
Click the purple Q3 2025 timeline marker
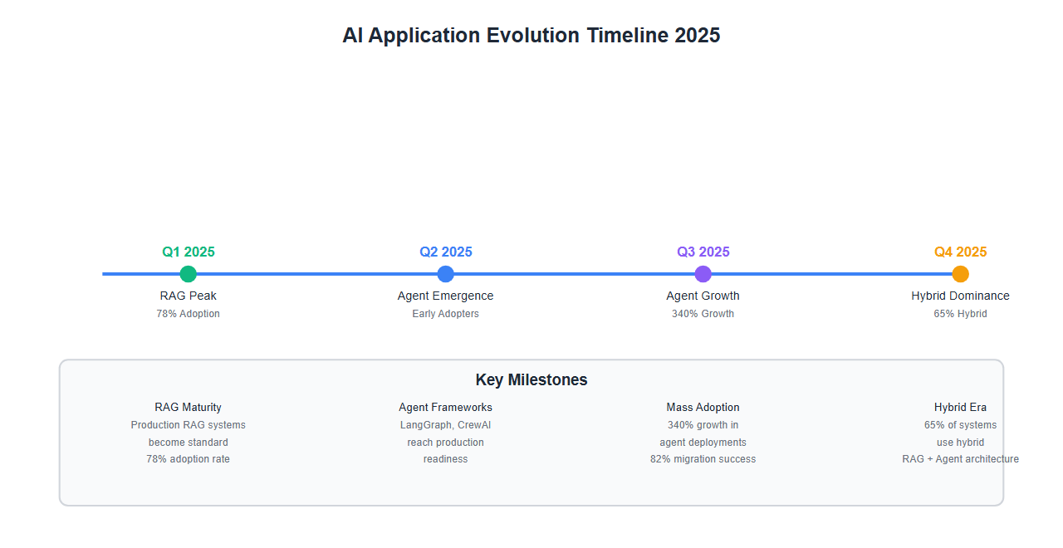pyautogui.click(x=703, y=274)
